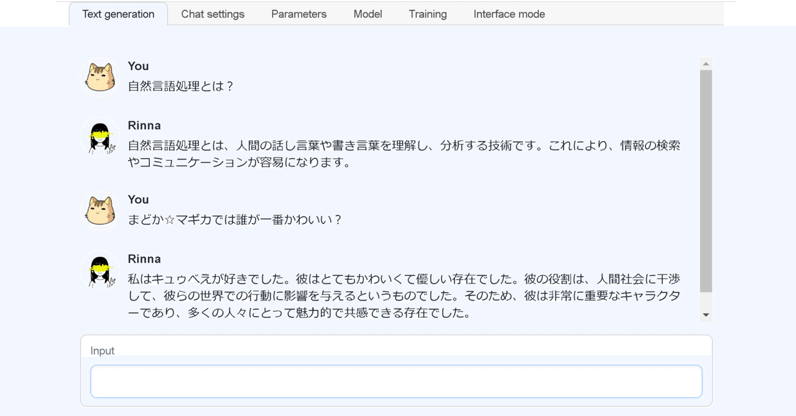Image resolution: width=796 pixels, height=416 pixels.
Task: Click the cat avatar beside the Madoka question
Action: coord(99,209)
